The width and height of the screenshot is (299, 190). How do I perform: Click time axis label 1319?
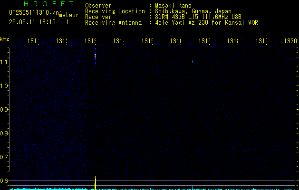pyautogui.click(x=261, y=41)
